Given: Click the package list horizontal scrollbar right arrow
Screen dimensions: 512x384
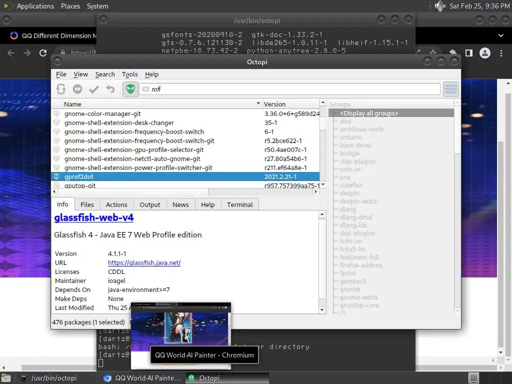Looking at the screenshot, I should [x=315, y=191].
